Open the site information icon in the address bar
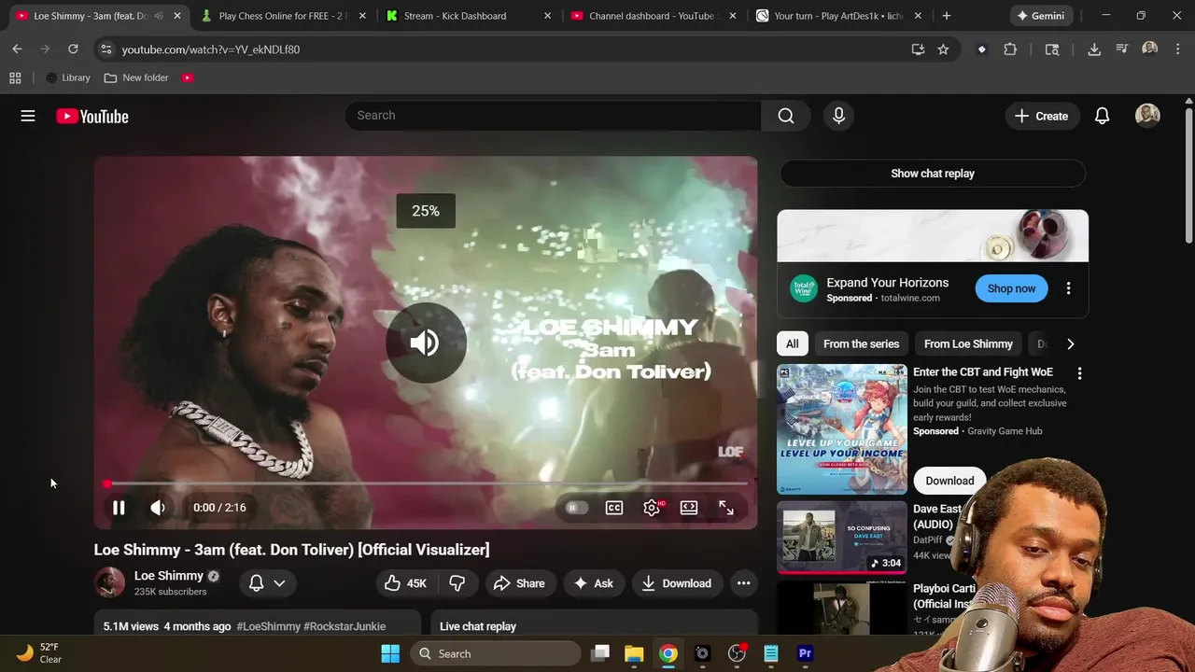 pos(105,49)
